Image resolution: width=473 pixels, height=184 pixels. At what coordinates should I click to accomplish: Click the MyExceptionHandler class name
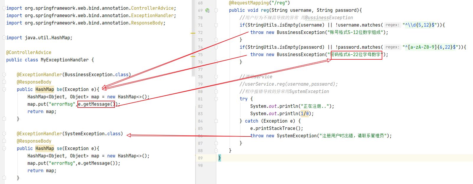[65, 60]
